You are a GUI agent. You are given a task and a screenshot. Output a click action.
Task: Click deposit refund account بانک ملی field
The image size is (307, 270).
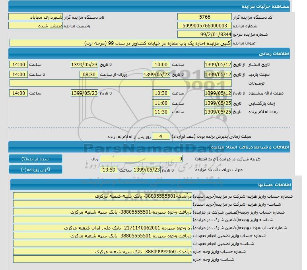[x=102, y=228]
